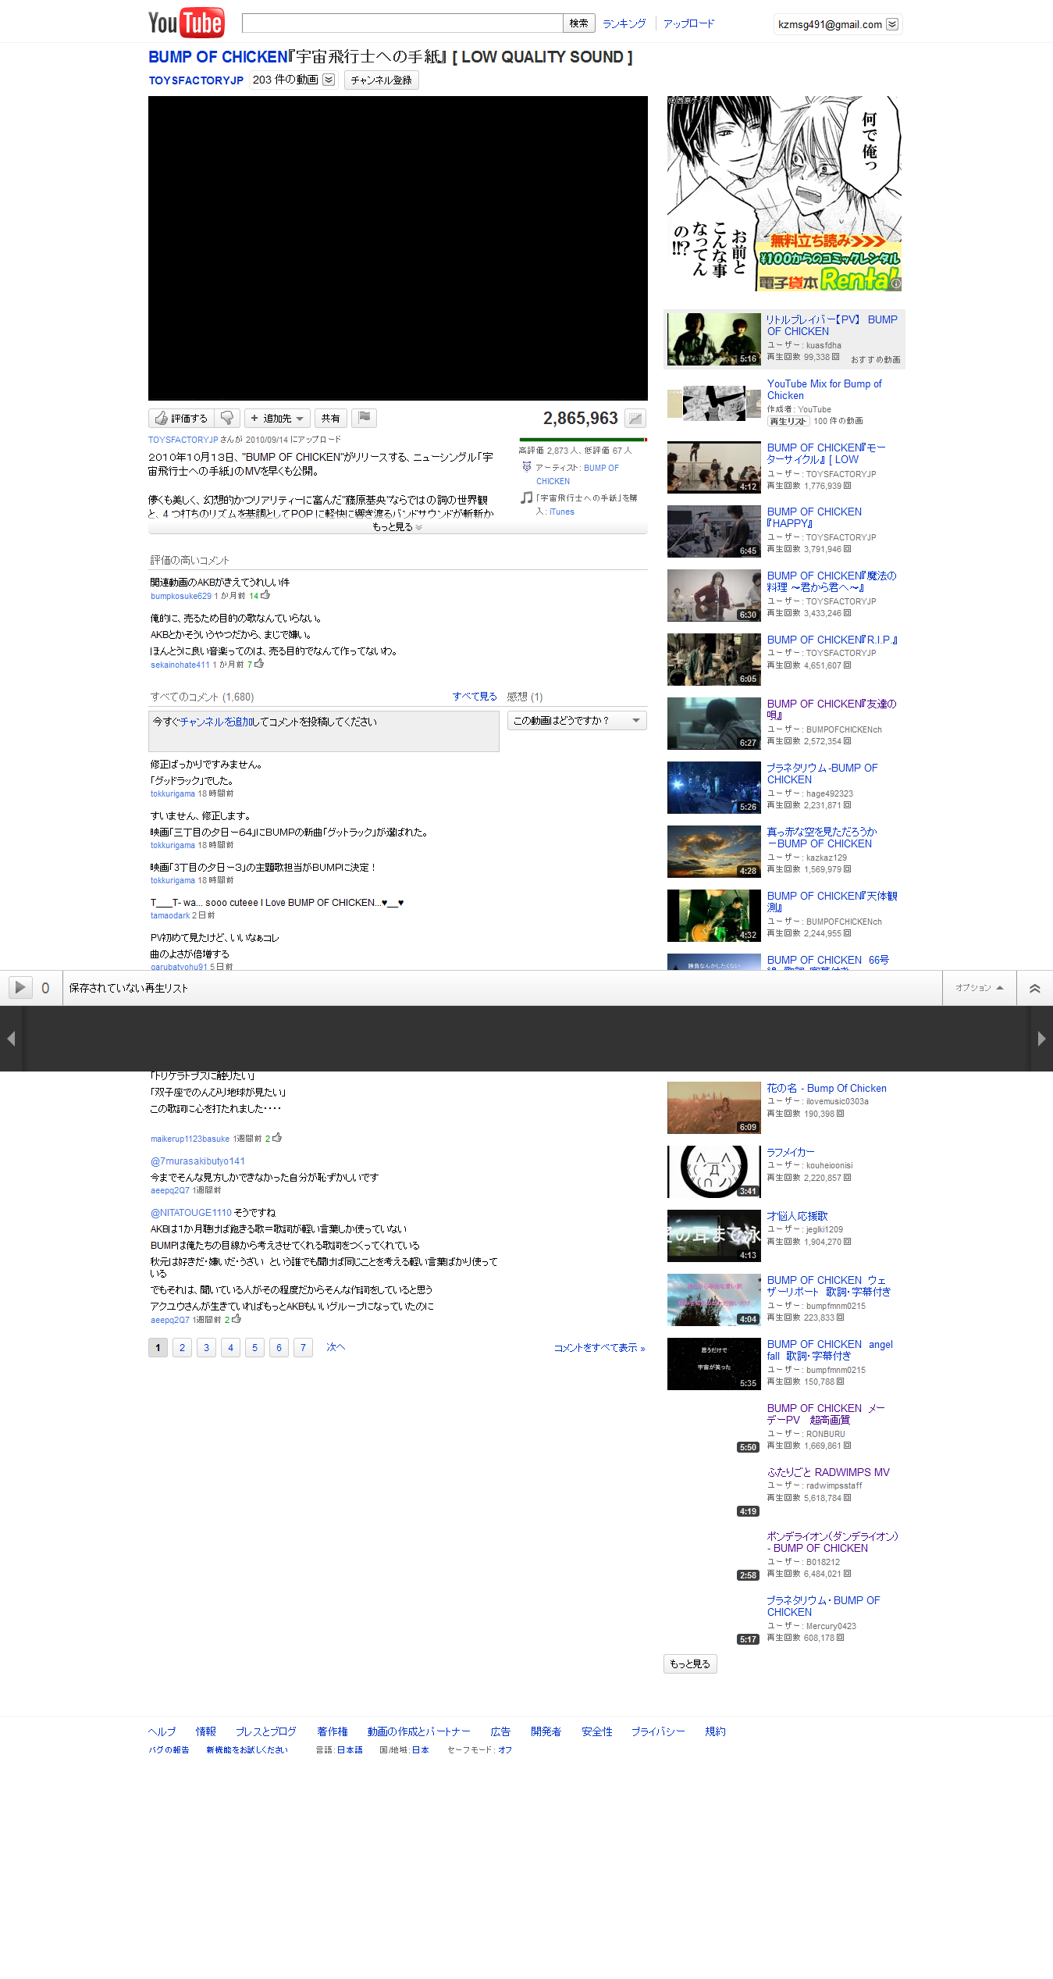This screenshot has width=1053, height=1979.
Task: Go to the YouTube home logo
Action: [x=186, y=23]
